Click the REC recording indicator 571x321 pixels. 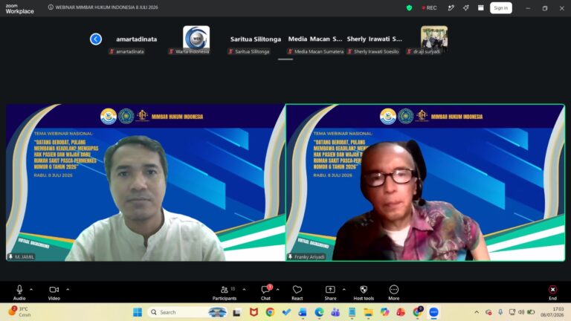(x=429, y=7)
